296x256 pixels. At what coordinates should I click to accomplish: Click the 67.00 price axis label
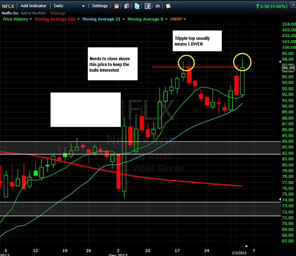click(x=288, y=241)
